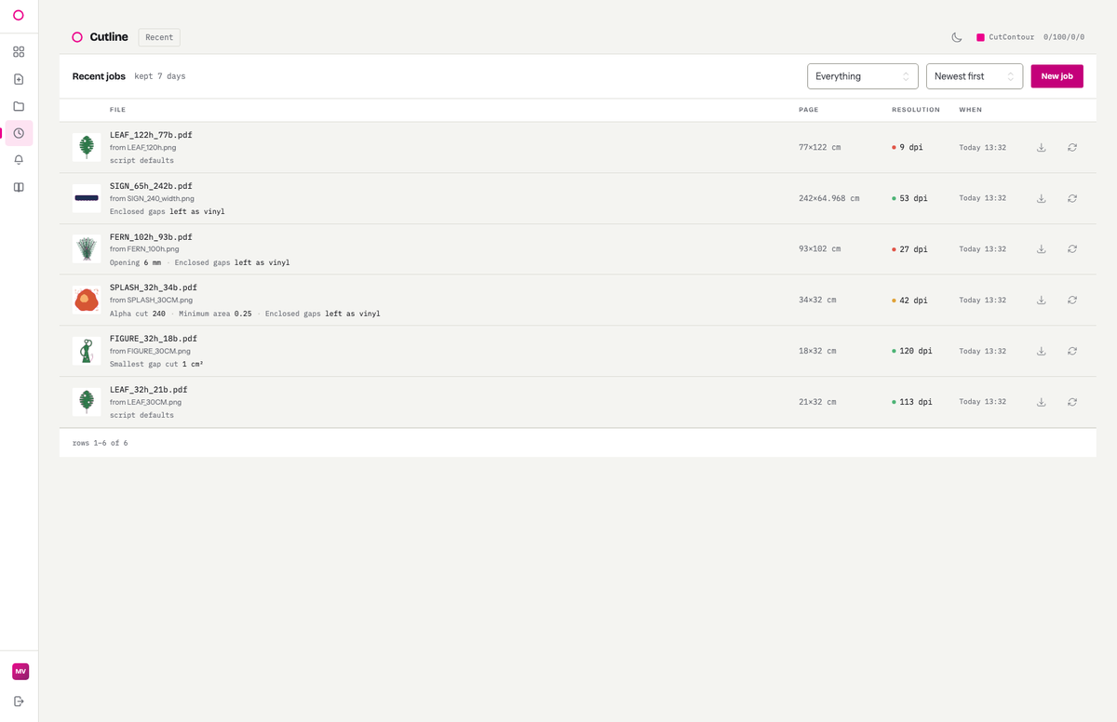Click the New job button

tap(1056, 76)
